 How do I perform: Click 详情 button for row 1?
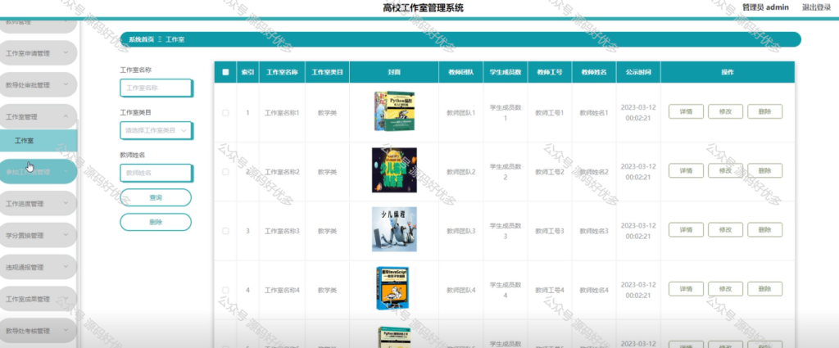click(686, 111)
